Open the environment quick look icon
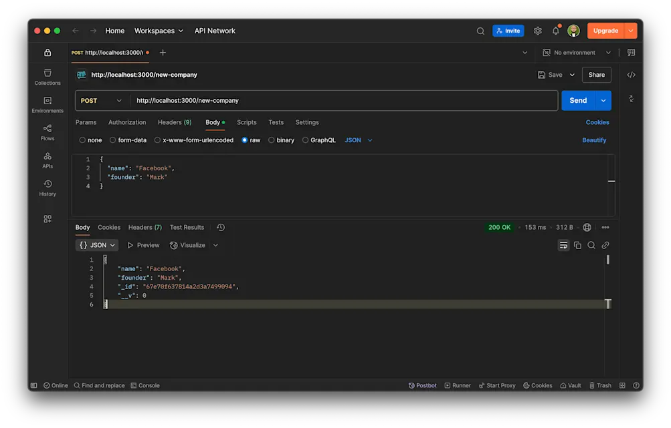Viewport: 671px width, 428px height. click(x=632, y=53)
